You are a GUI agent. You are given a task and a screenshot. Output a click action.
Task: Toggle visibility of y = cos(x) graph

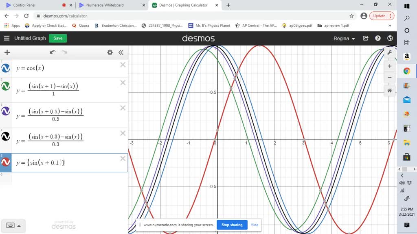6,68
